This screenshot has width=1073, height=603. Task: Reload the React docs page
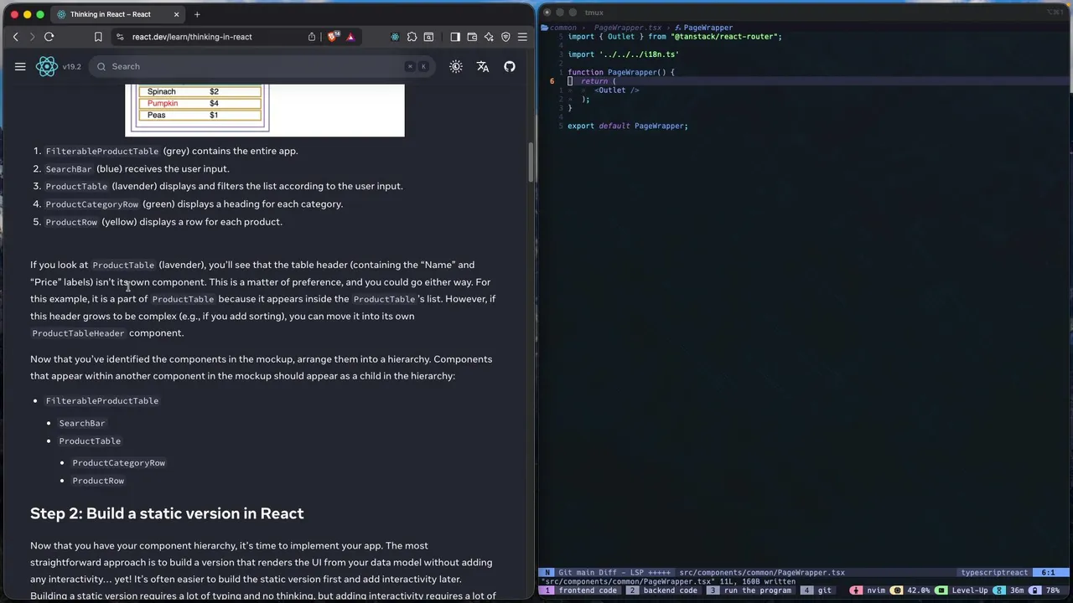tap(49, 37)
